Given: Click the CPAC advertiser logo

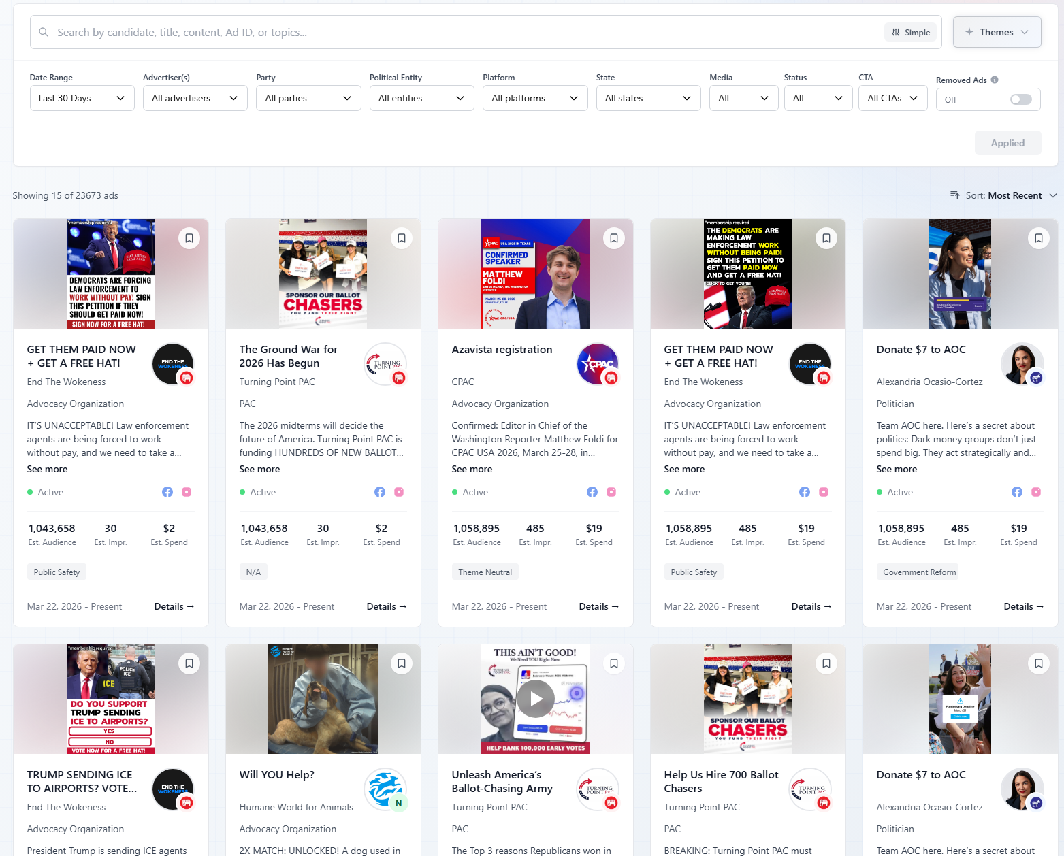Looking at the screenshot, I should 598,364.
